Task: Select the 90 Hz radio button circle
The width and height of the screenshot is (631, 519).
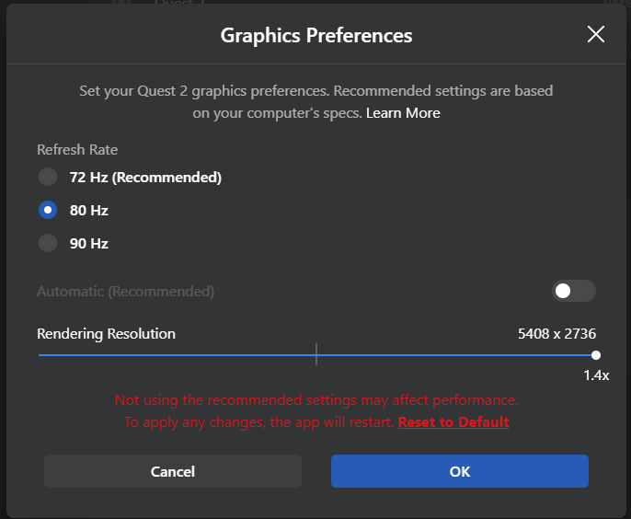Action: click(48, 243)
